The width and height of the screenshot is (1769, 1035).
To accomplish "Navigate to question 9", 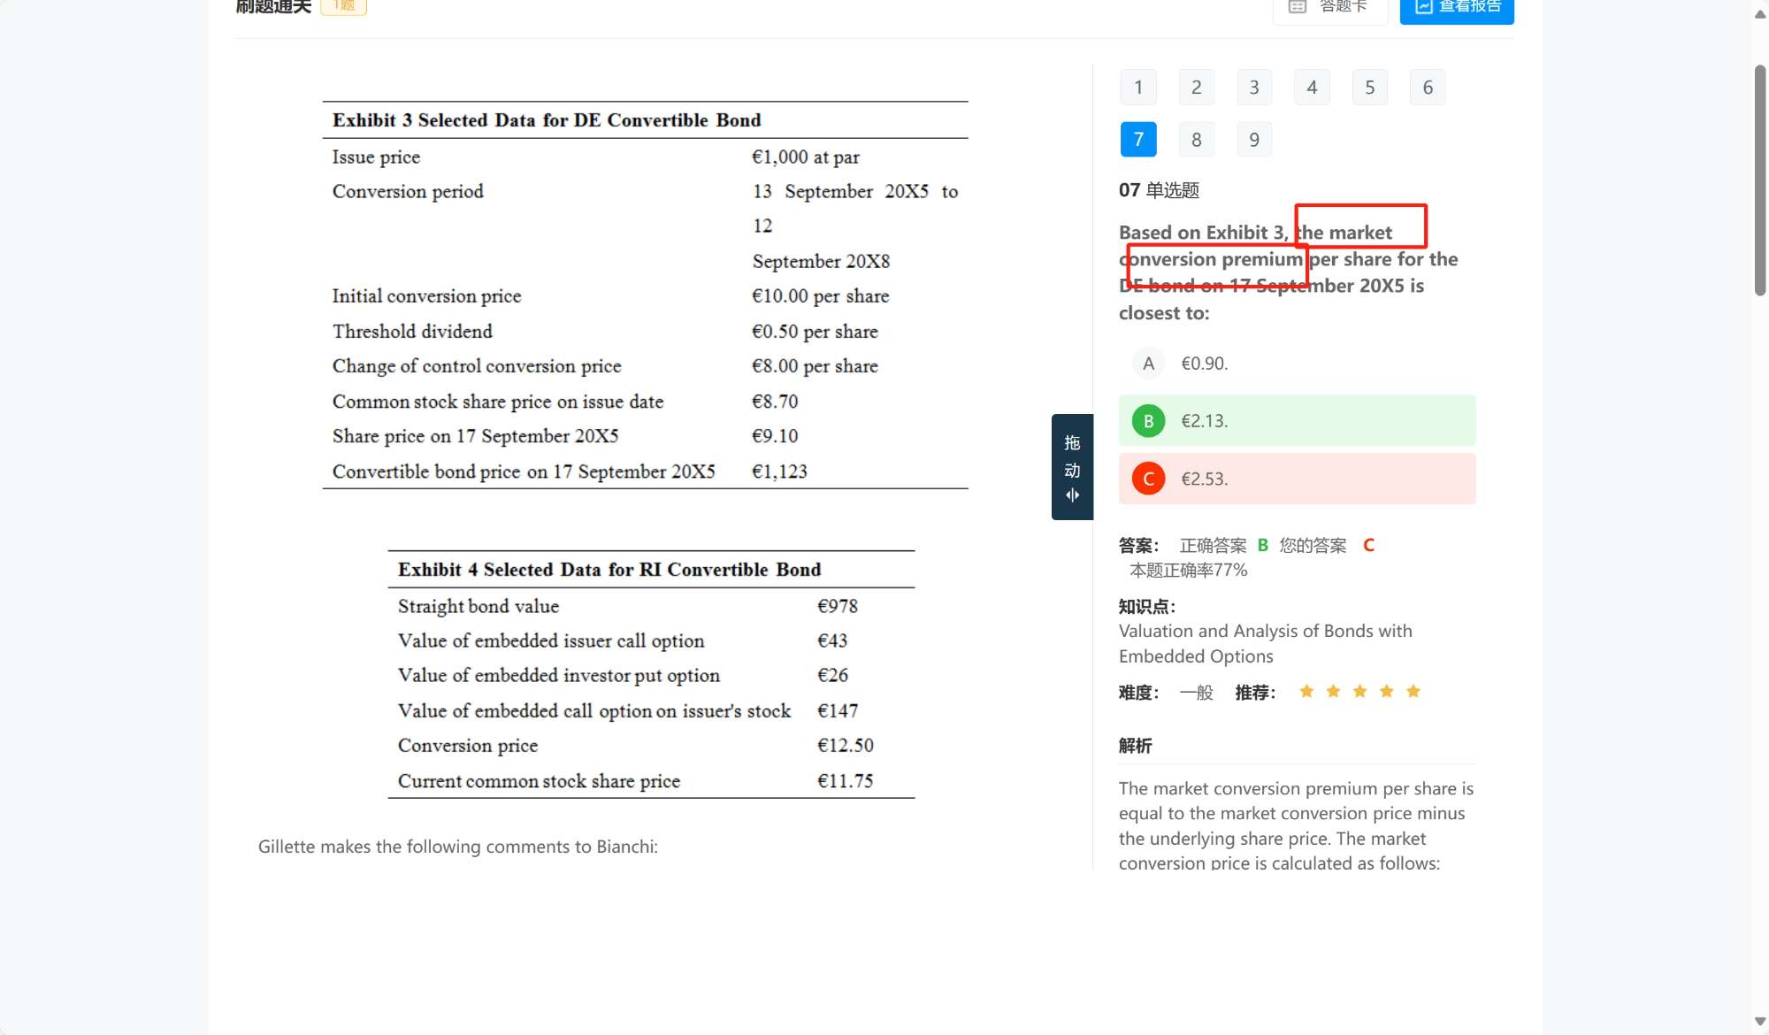I will [1253, 140].
